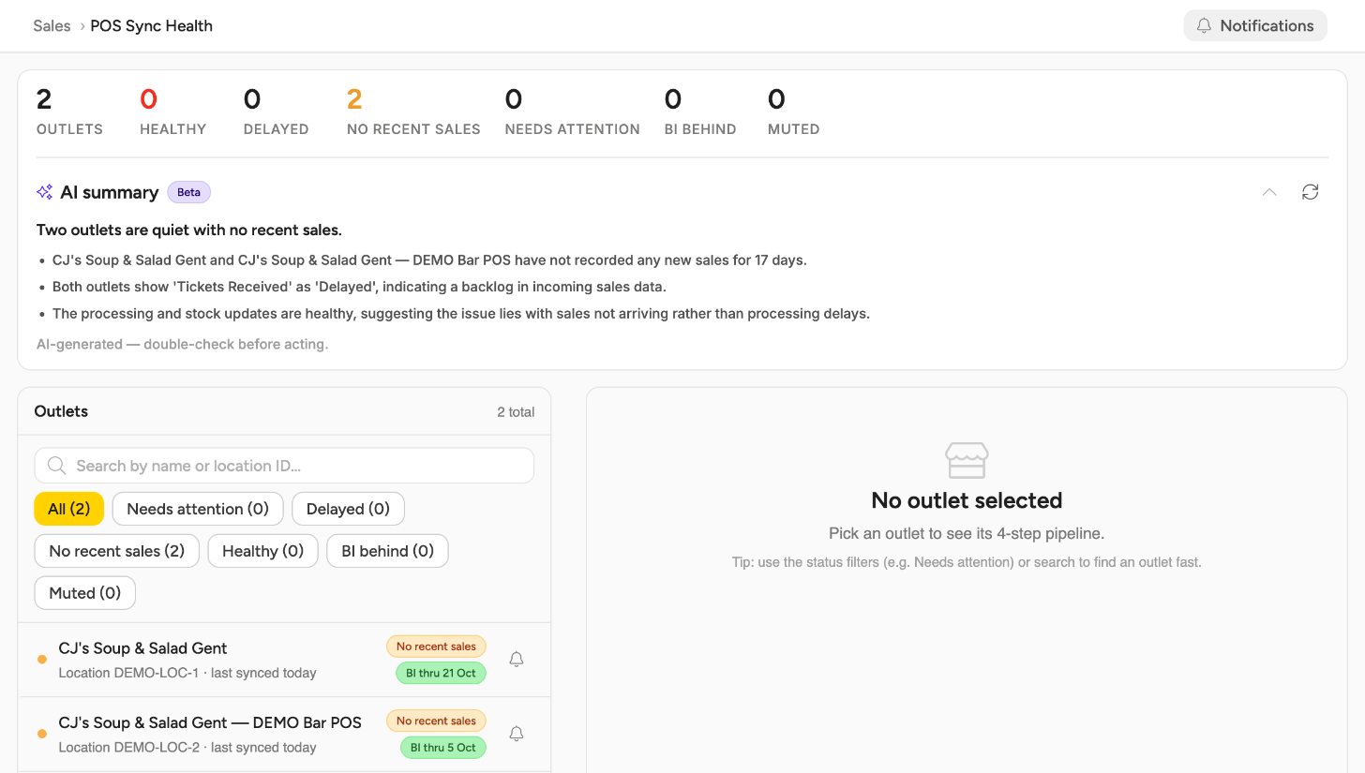
Task: Select the DEMO Bar POS outlet row
Action: pyautogui.click(x=284, y=735)
